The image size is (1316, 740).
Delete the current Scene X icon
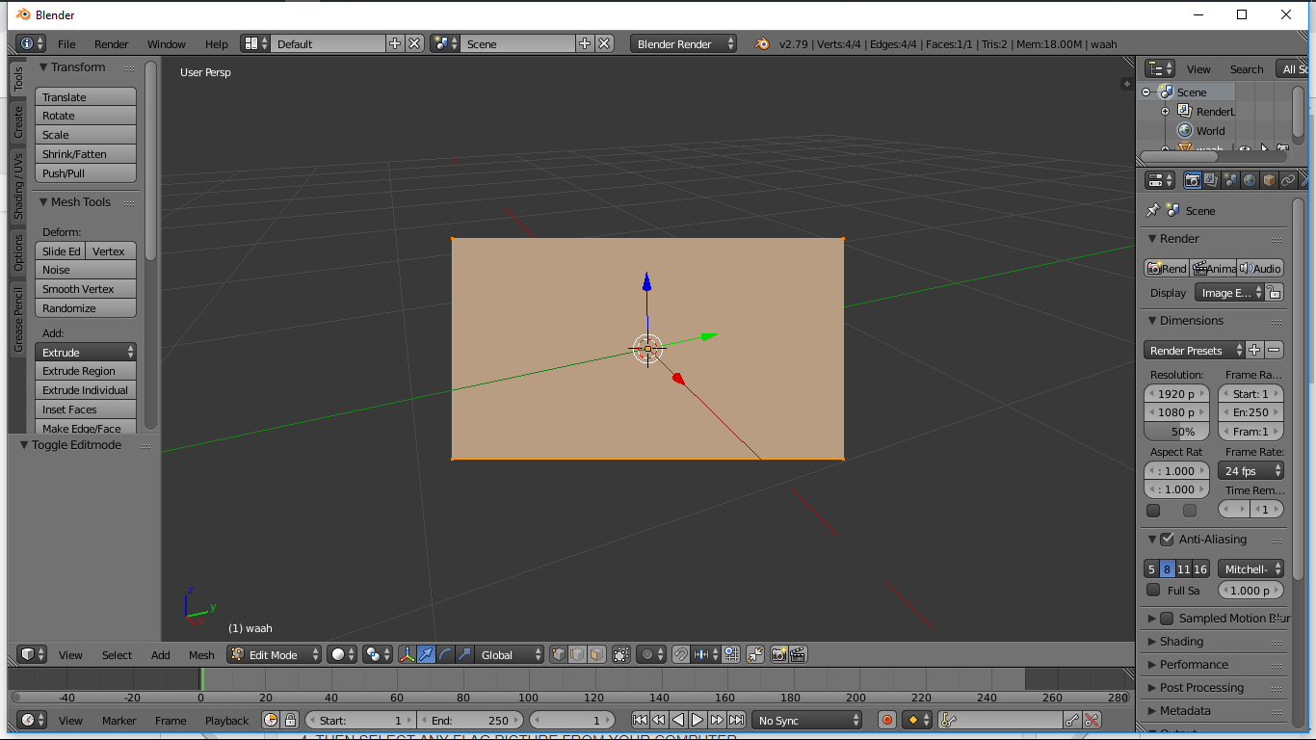pyautogui.click(x=604, y=43)
